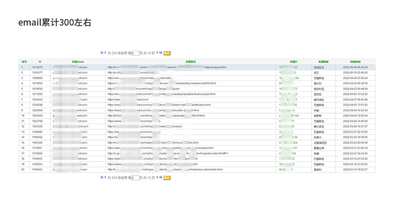This screenshot has height=216, width=394.
Task: Go to first page in top pager
Action: [x=102, y=53]
